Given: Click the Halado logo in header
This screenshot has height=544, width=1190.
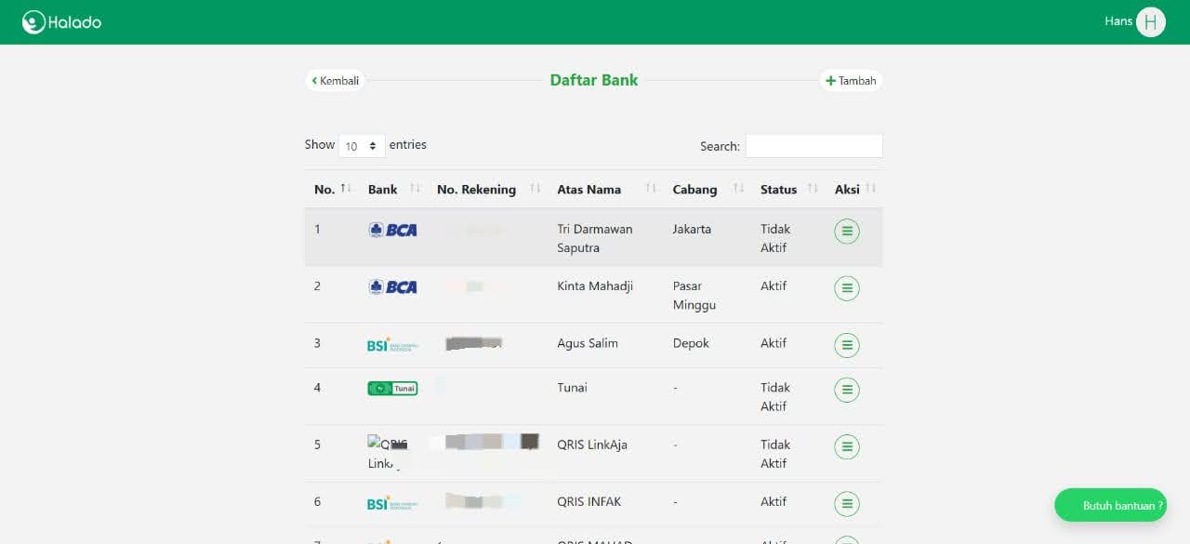Looking at the screenshot, I should [61, 22].
